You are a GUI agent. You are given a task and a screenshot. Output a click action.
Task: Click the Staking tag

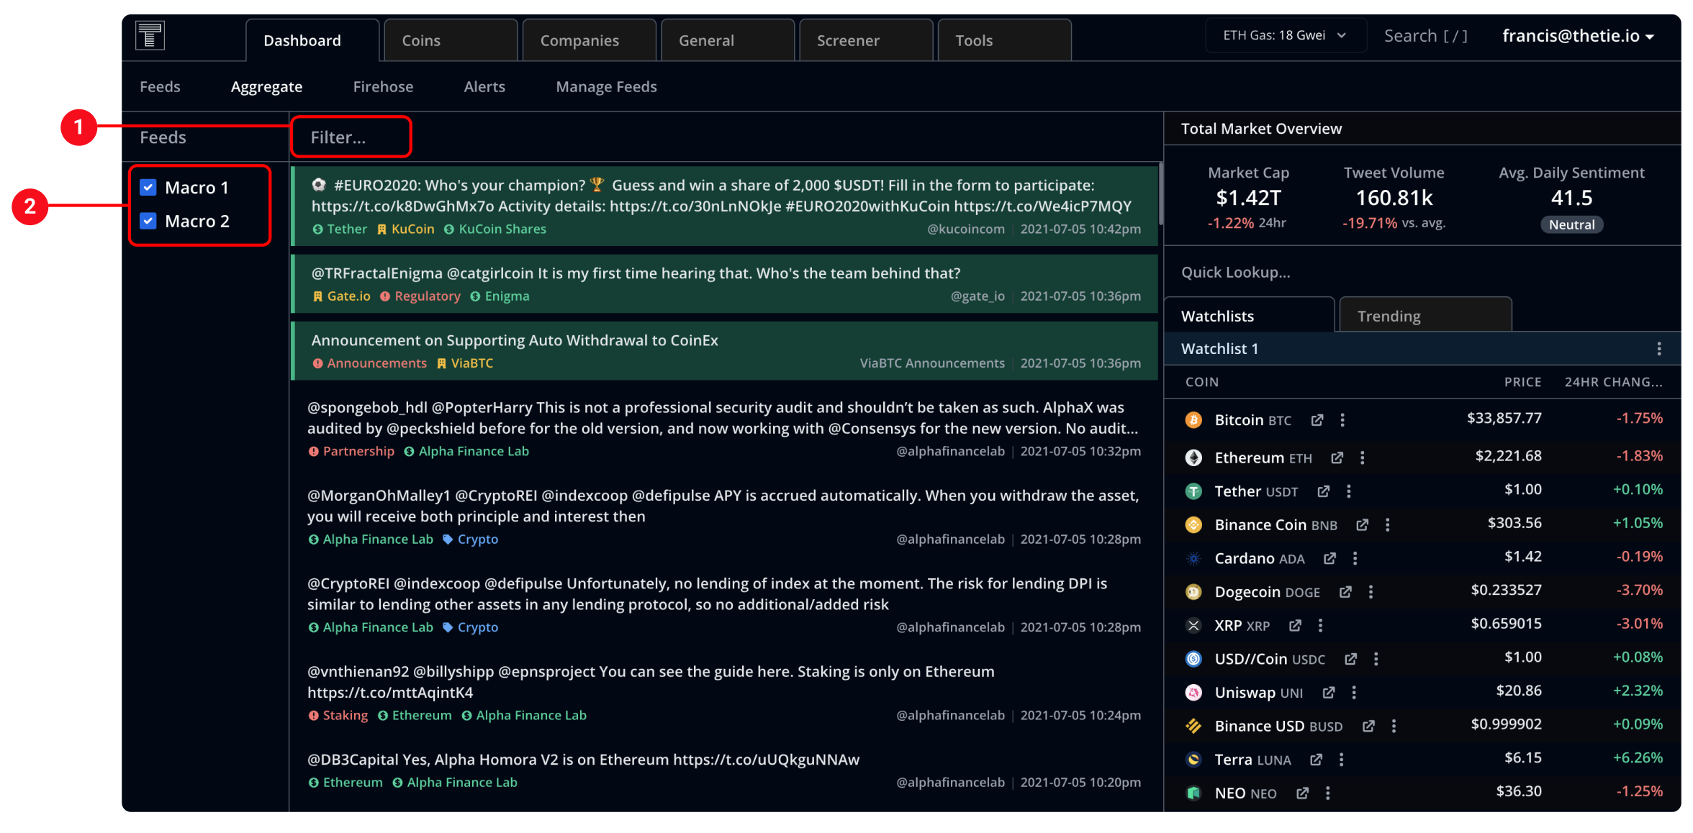tap(338, 716)
